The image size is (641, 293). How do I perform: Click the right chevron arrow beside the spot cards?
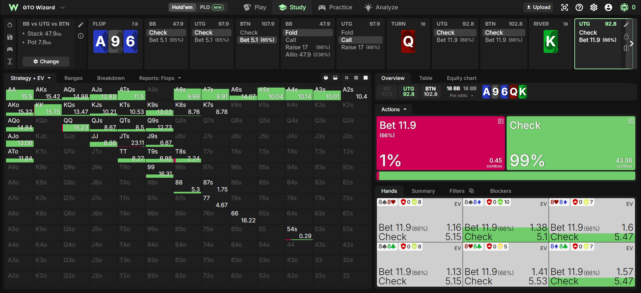[x=631, y=44]
